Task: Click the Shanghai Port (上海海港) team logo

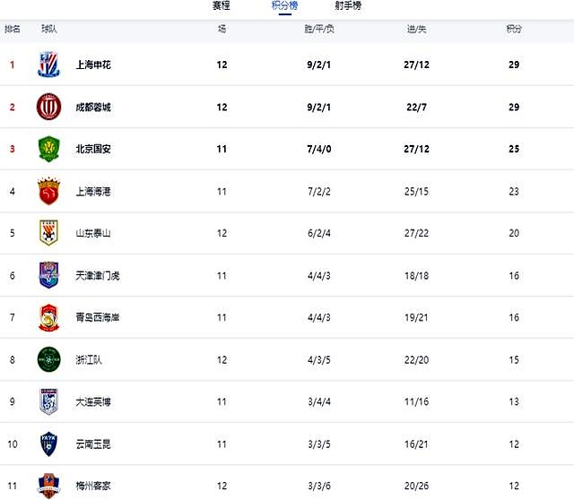Action: pyautogui.click(x=48, y=191)
